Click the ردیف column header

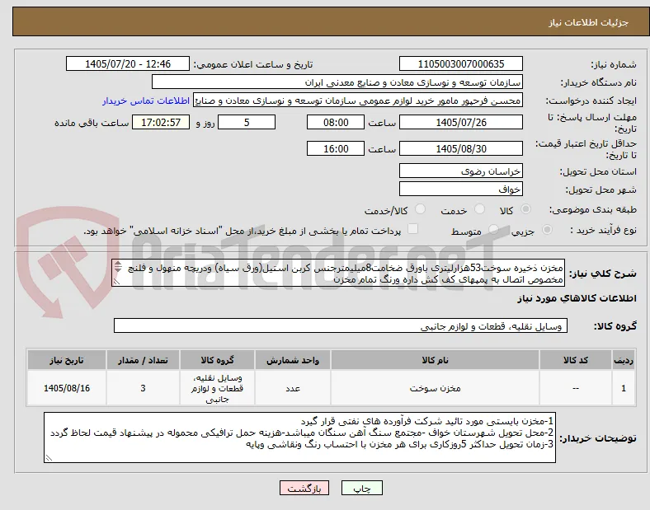click(624, 360)
